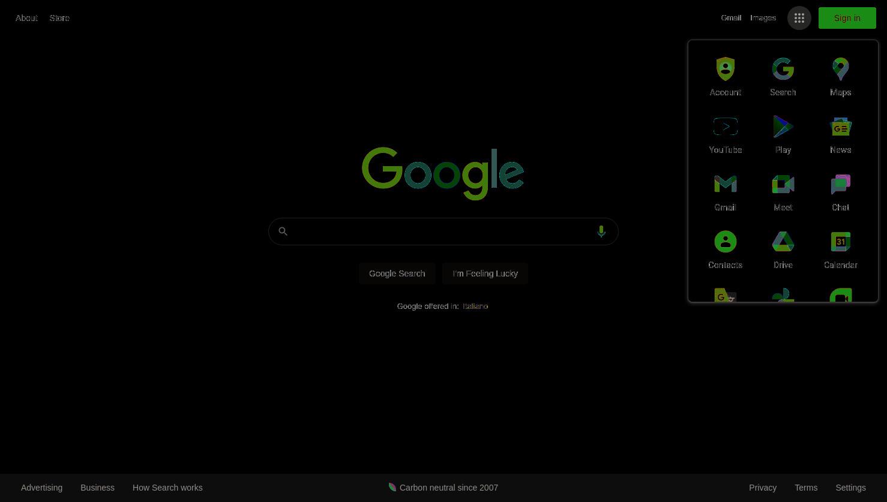Open the Settings footer menu
This screenshot has height=502, width=887.
850,488
